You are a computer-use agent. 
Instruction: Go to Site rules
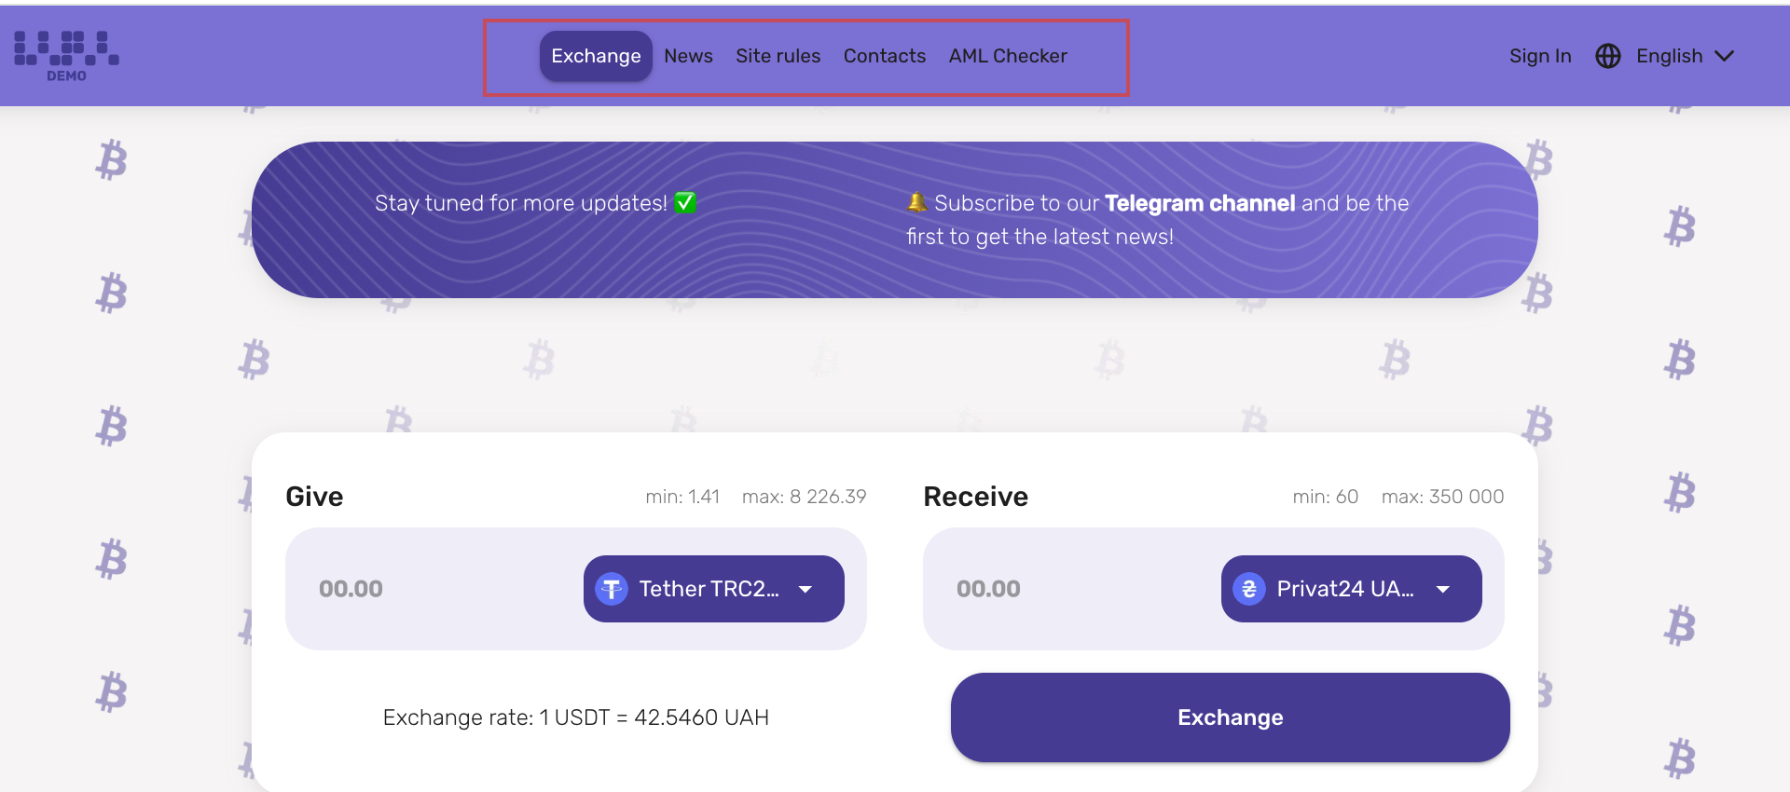(778, 56)
